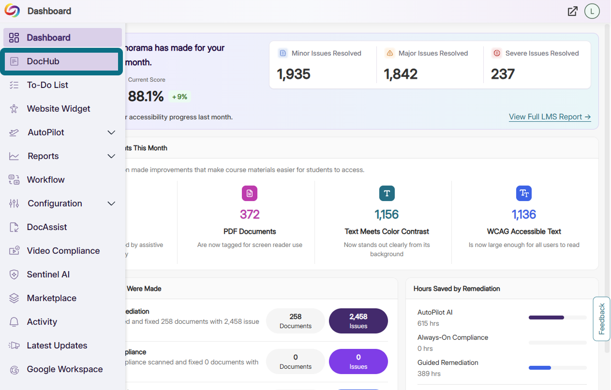Click the colorful app logo
611x390 pixels.
tap(12, 11)
